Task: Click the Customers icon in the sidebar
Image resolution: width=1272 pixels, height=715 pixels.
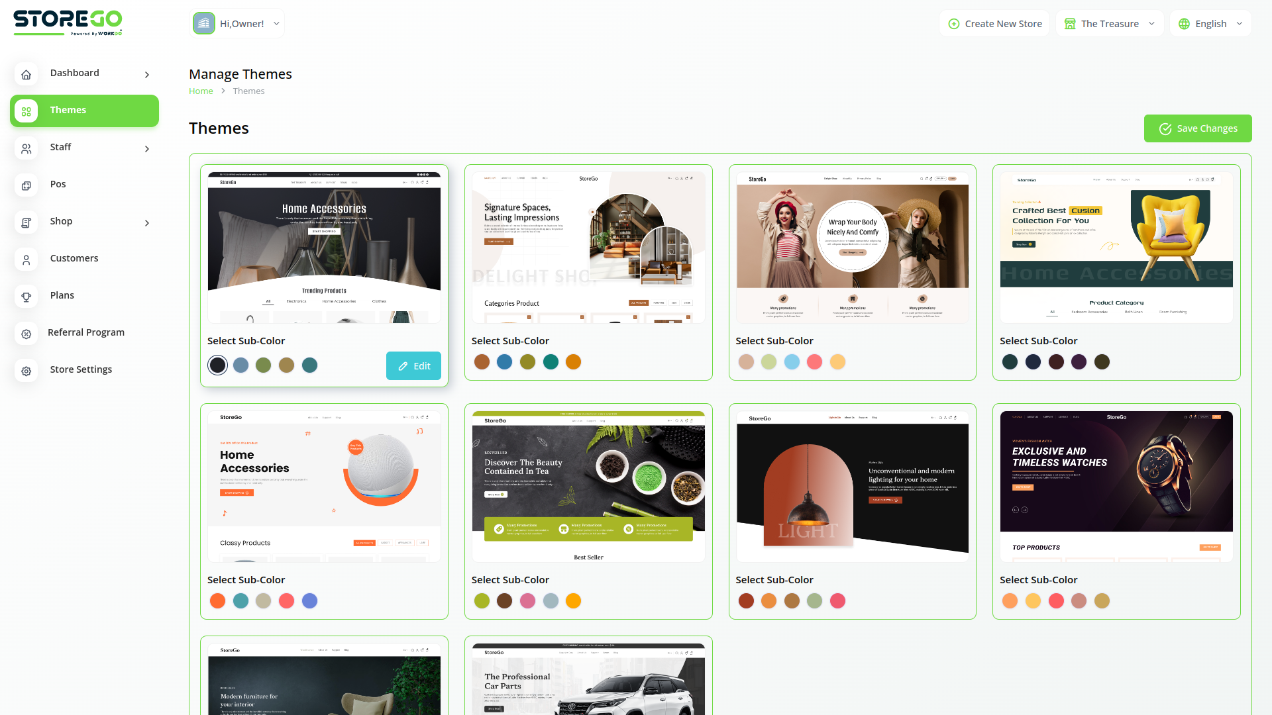Action: [x=26, y=260]
